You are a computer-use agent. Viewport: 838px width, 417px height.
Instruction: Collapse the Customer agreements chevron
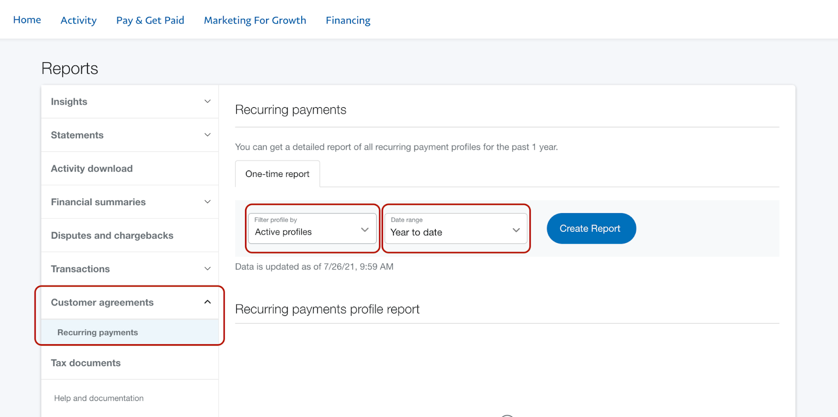(207, 302)
